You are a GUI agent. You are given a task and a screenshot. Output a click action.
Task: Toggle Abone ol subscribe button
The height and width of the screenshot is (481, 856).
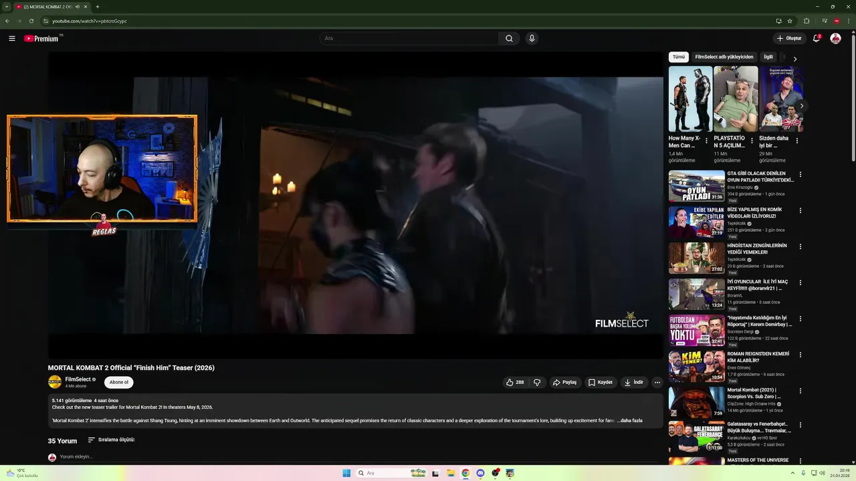pos(119,382)
